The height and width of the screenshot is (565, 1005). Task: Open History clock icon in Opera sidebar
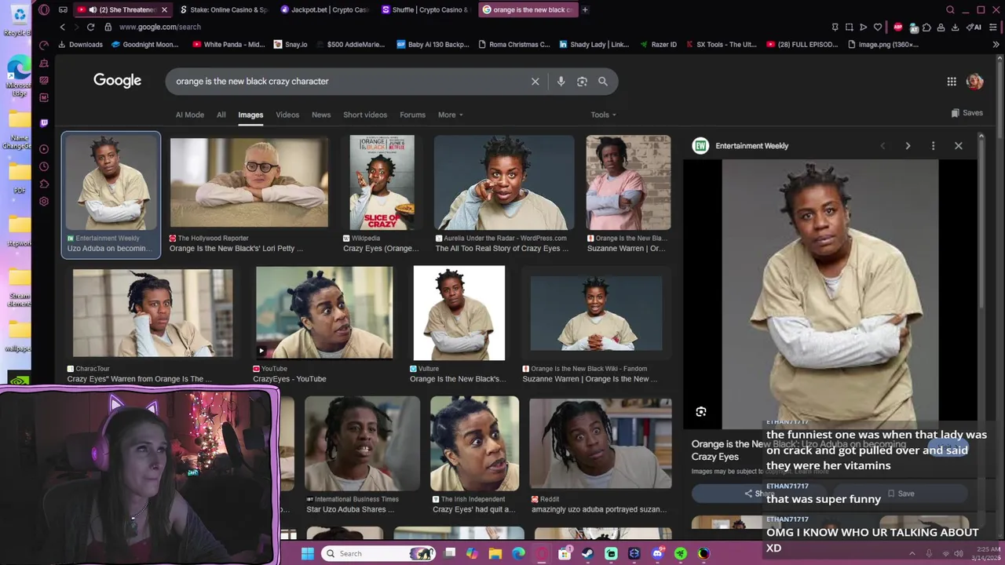click(44, 166)
